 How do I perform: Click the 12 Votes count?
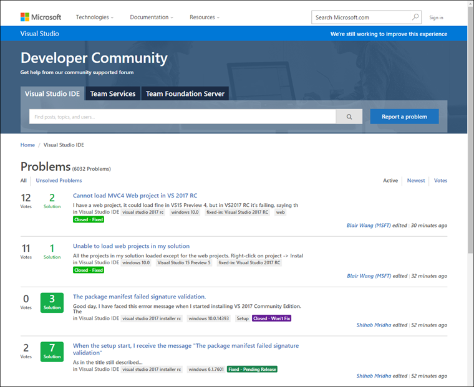coord(26,201)
